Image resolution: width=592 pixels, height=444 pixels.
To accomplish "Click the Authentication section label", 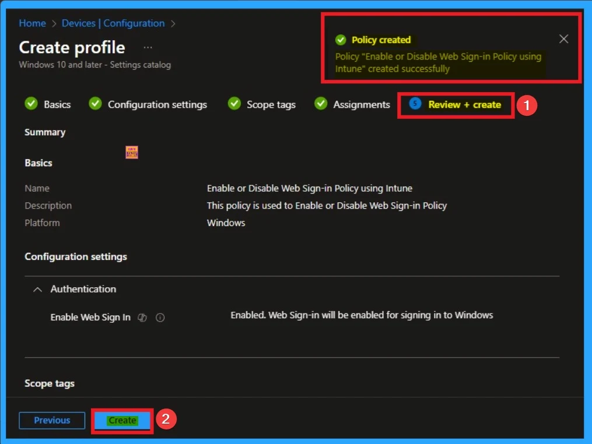I will click(83, 290).
